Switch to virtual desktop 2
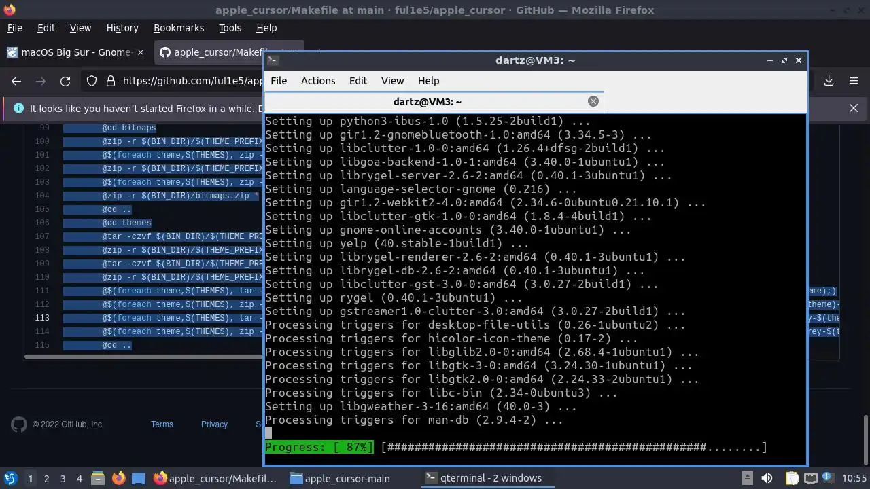This screenshot has height=489, width=870. 47,478
